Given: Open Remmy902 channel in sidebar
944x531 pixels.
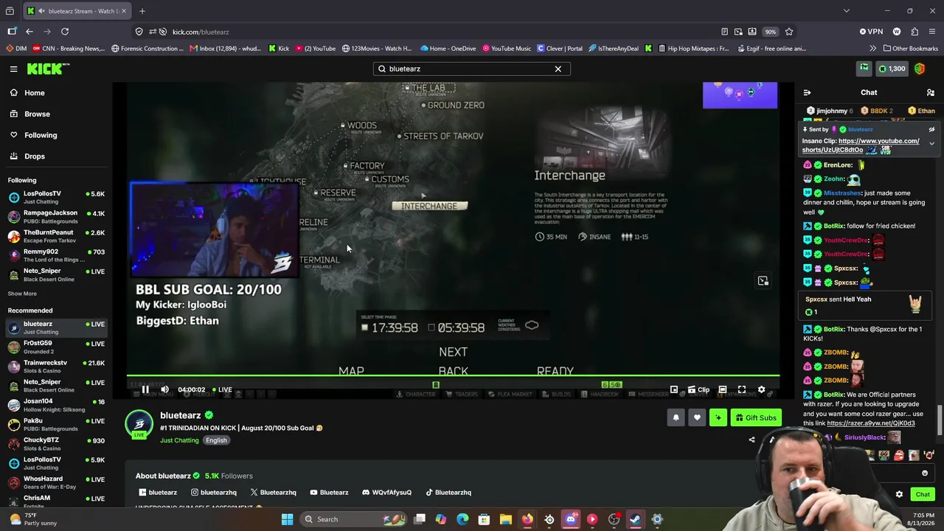Looking at the screenshot, I should (x=56, y=255).
